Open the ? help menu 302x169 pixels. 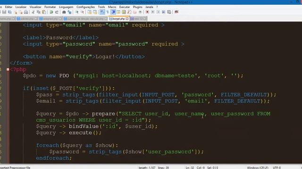coord(157,7)
